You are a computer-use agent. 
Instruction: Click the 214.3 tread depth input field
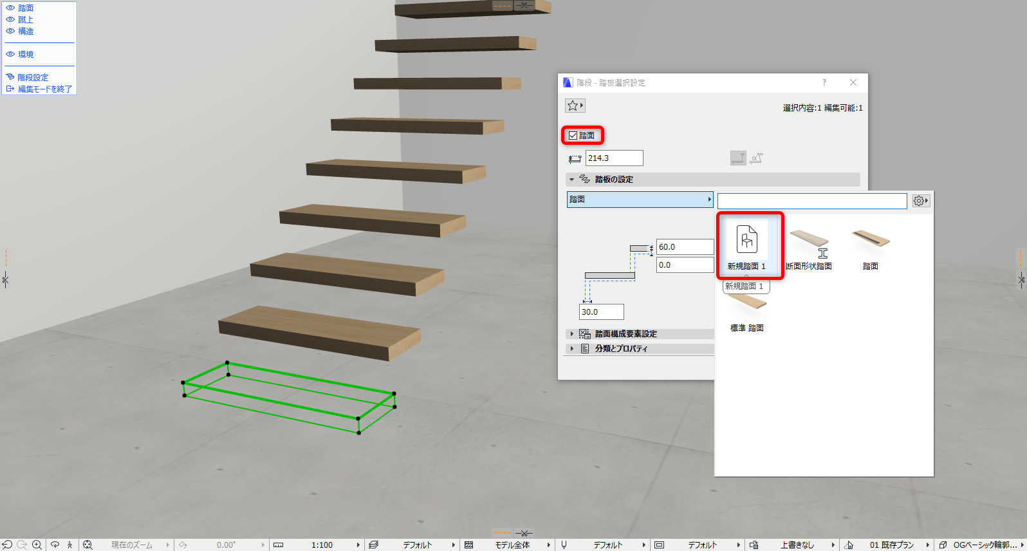click(614, 158)
